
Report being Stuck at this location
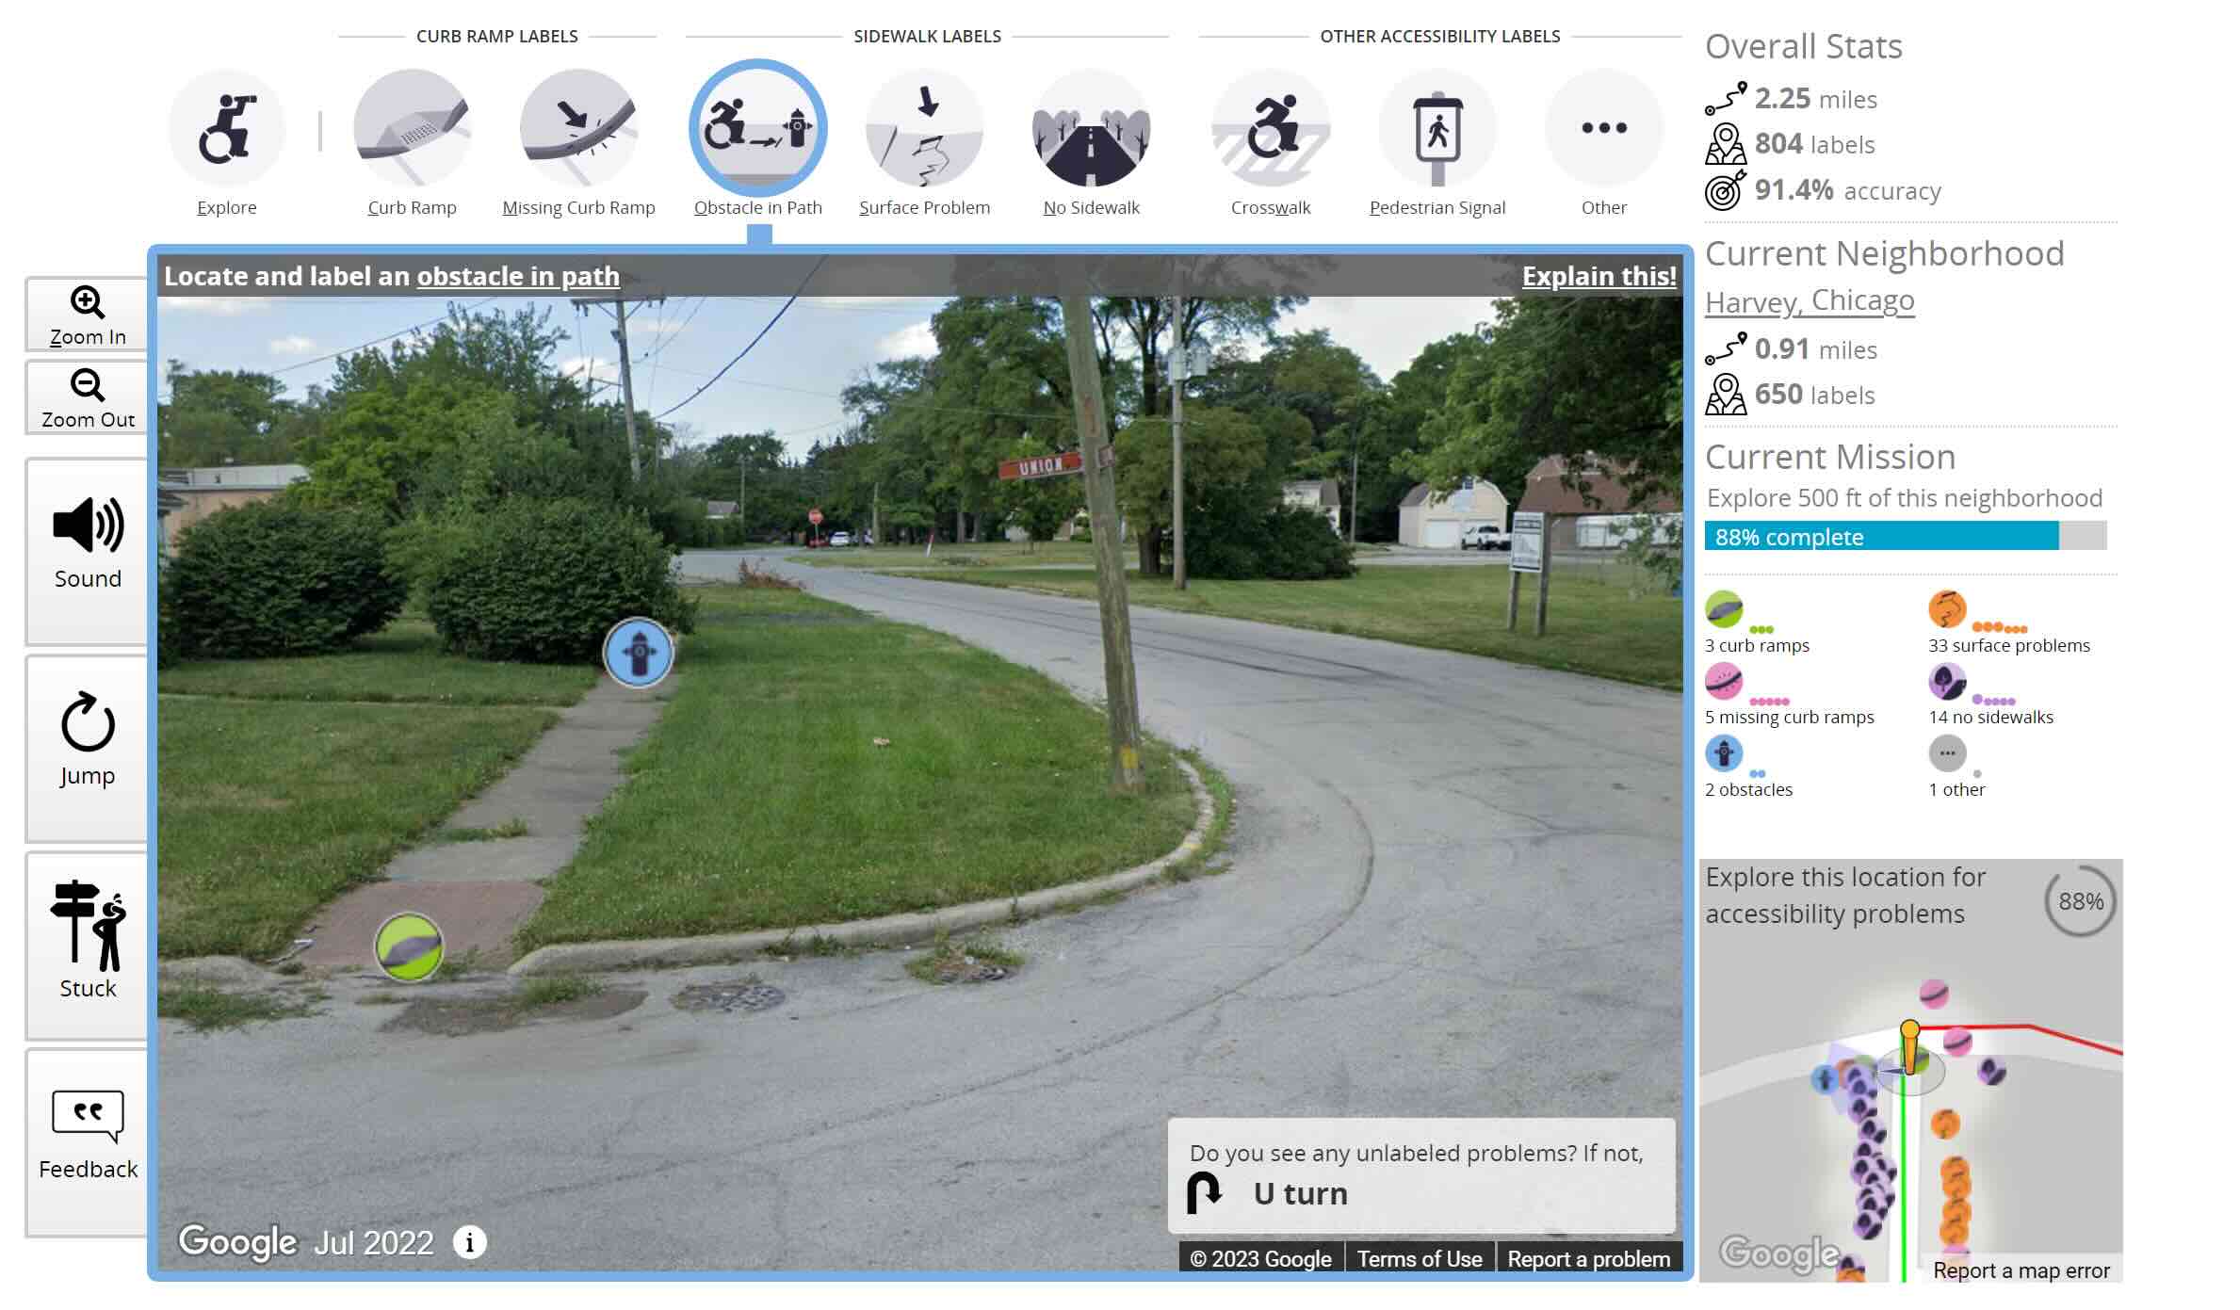click(x=87, y=942)
